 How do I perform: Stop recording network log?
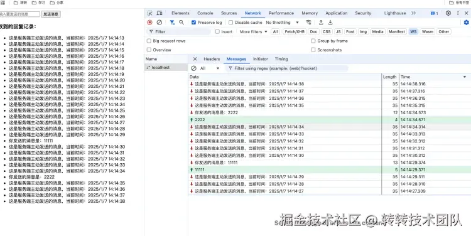point(149,23)
